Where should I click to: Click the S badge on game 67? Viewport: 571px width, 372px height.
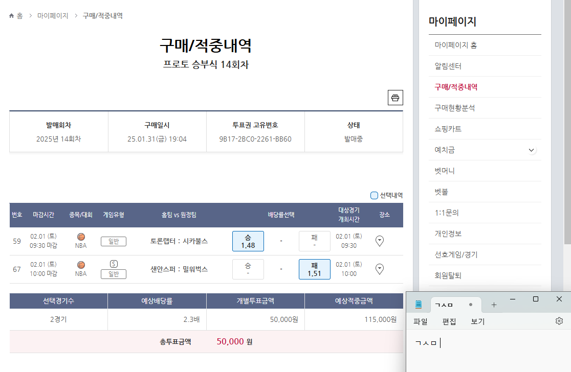point(114,264)
